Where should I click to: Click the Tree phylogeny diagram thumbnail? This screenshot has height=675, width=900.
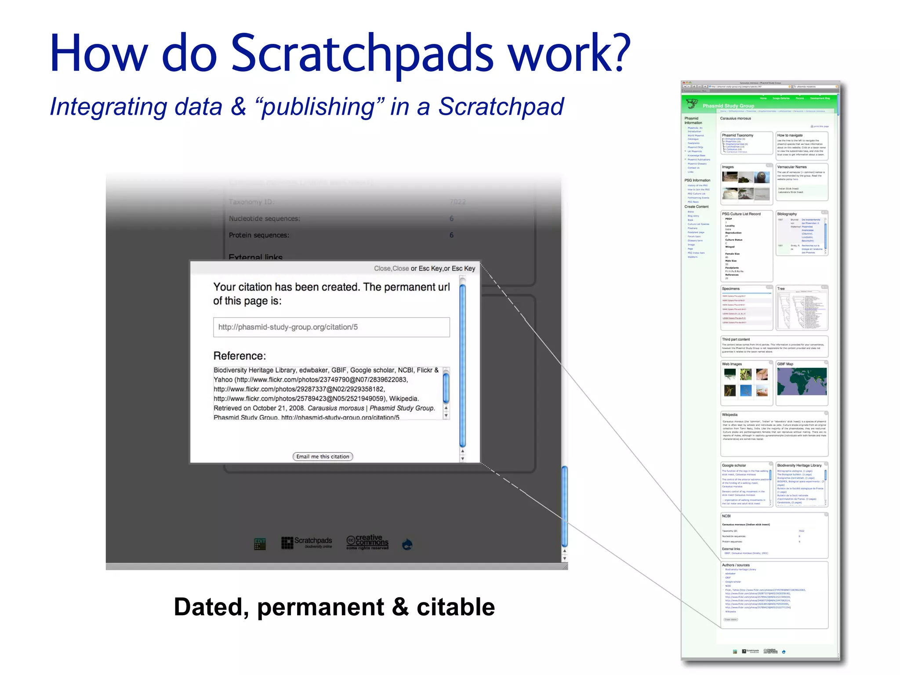(x=802, y=310)
